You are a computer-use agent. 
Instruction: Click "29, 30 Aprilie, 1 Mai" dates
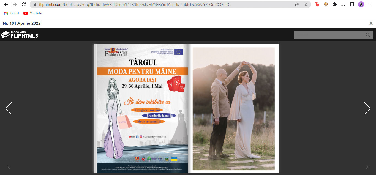point(142,86)
